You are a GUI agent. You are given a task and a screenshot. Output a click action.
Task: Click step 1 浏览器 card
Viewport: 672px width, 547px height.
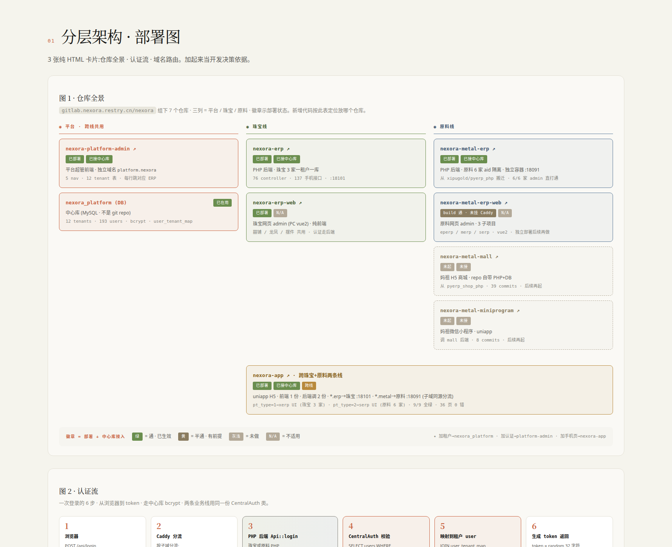coord(102,532)
